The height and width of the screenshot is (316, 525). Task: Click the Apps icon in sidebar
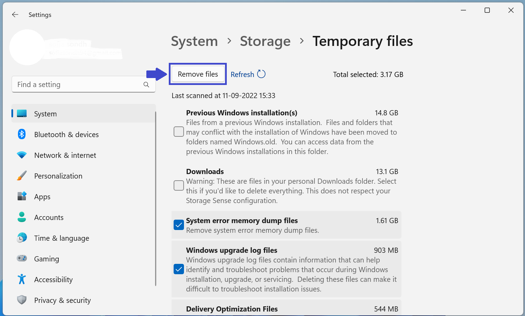(22, 196)
